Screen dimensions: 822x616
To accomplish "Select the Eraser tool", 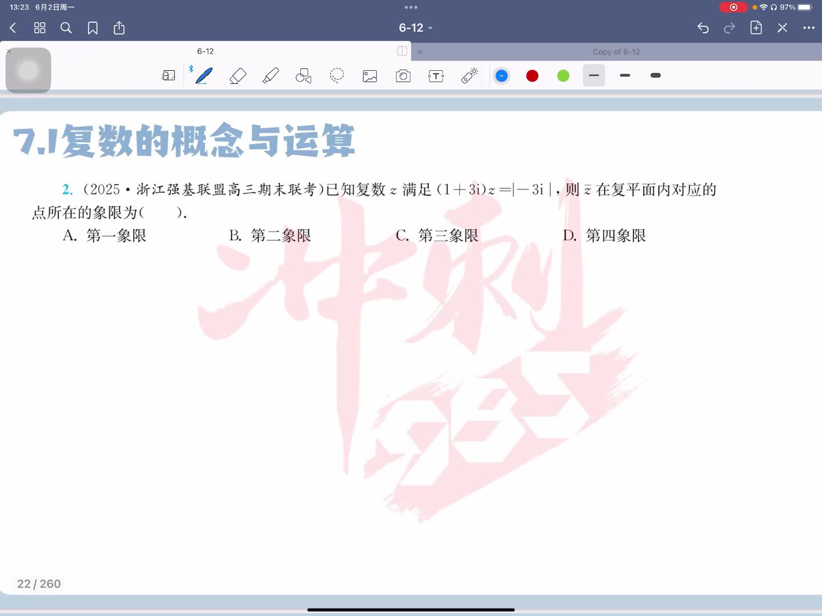I will pos(237,76).
